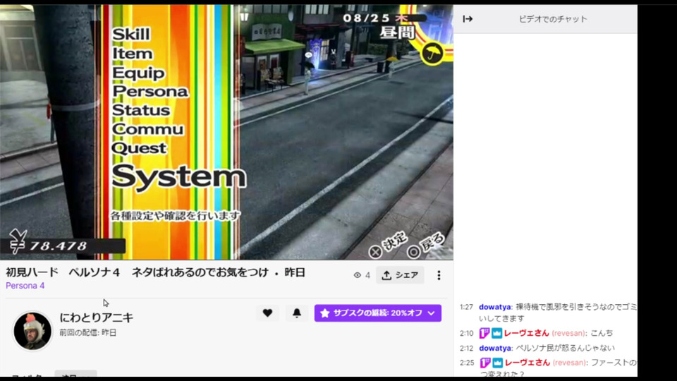Click the 前回の配信: 昨日 text
Viewport: 677px width, 381px height.
tap(88, 332)
